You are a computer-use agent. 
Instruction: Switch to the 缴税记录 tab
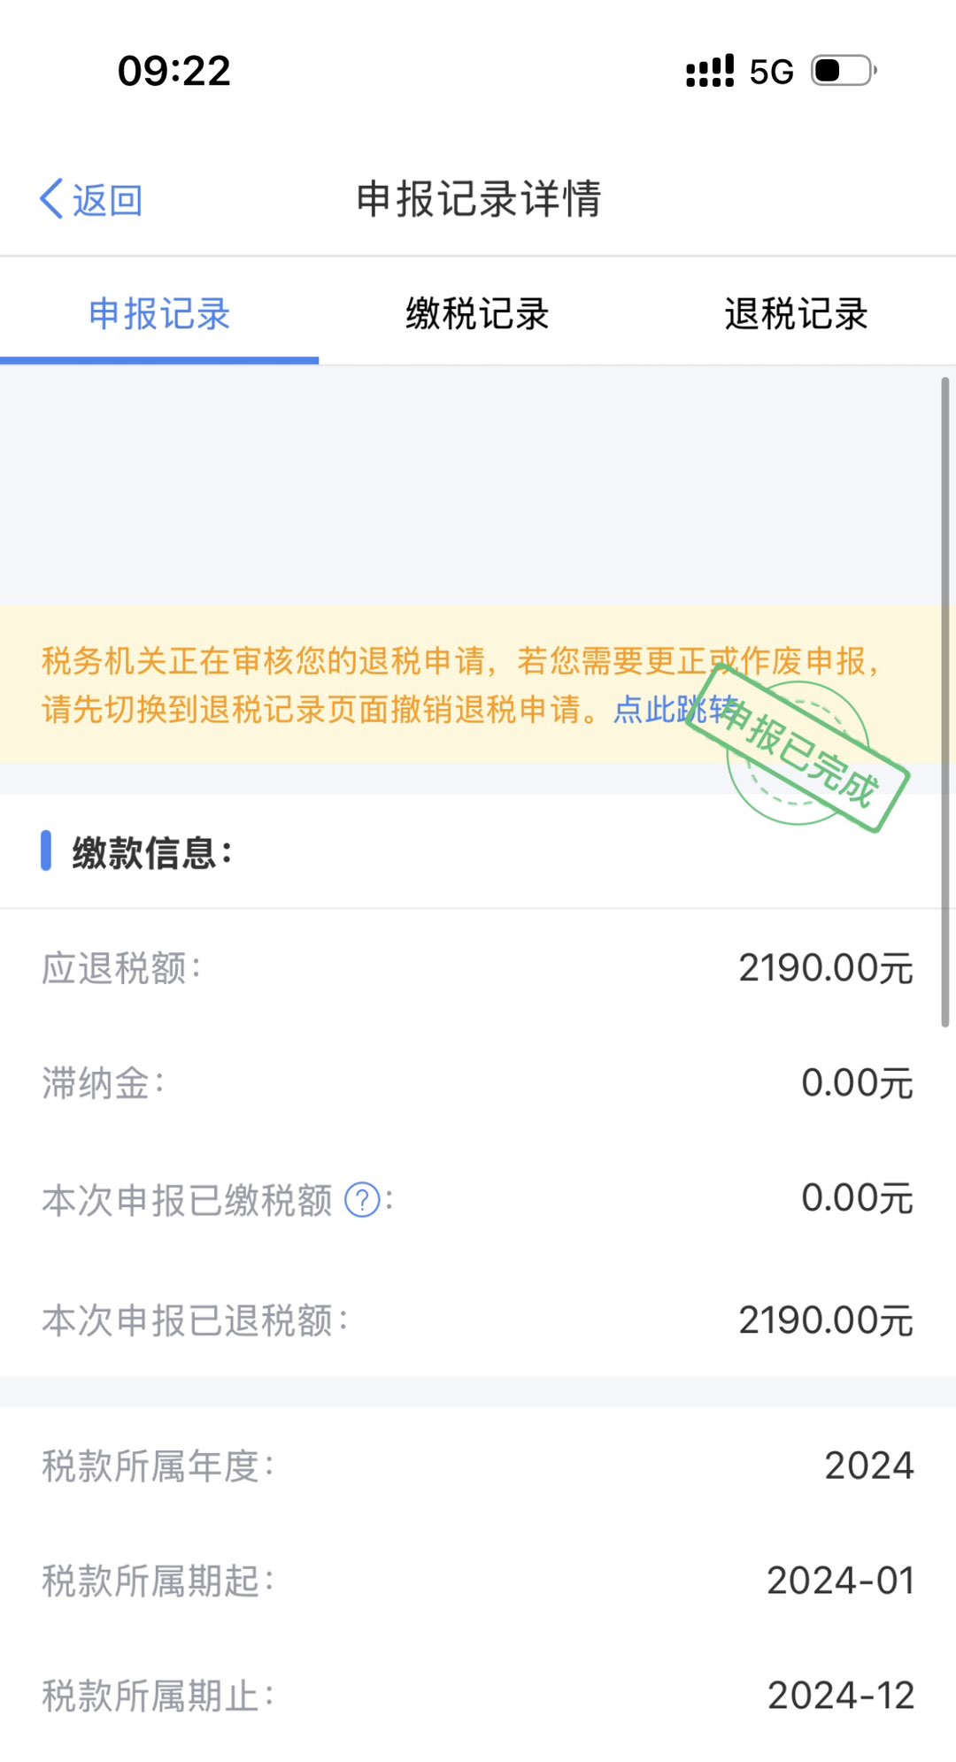(x=478, y=314)
